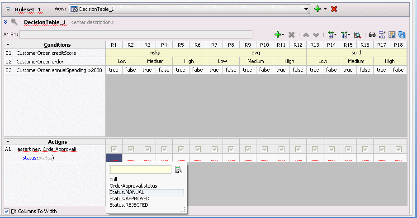Select the status cell for rule R2
This screenshot has height=218, width=417.
tap(131, 158)
